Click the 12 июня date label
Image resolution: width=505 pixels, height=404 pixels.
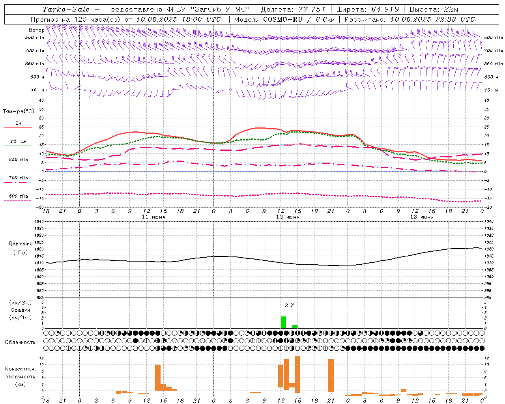click(x=288, y=217)
